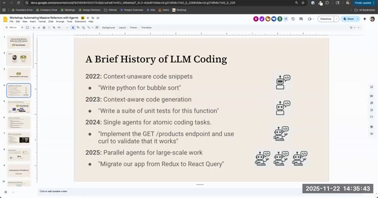Open the Edit menu
This screenshot has width=378, height=198.
pyautogui.click(x=18, y=21)
